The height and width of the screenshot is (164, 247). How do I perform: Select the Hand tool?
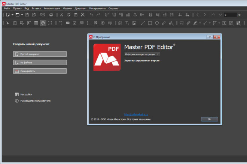43,23
